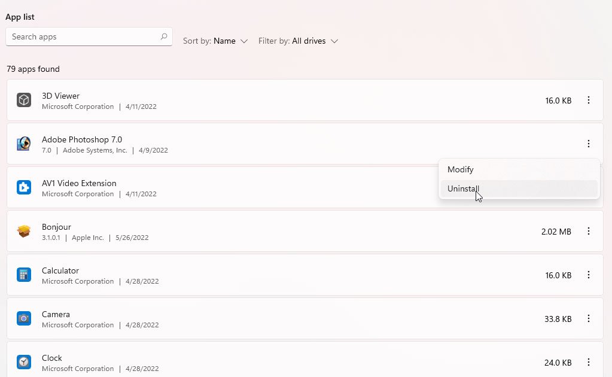612x377 pixels.
Task: Click the AV1 Video Extension app icon
Action: tap(24, 188)
